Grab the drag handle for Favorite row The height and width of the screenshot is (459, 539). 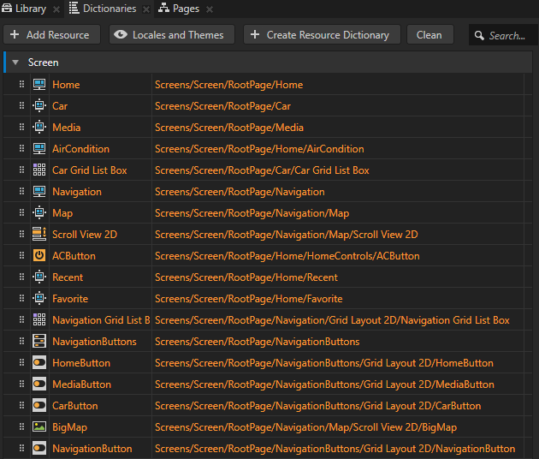[x=22, y=299]
